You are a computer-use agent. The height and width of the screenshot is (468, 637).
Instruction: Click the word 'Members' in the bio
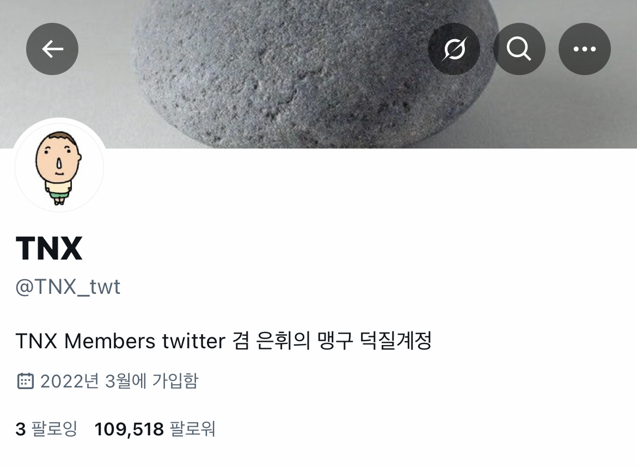pyautogui.click(x=109, y=341)
